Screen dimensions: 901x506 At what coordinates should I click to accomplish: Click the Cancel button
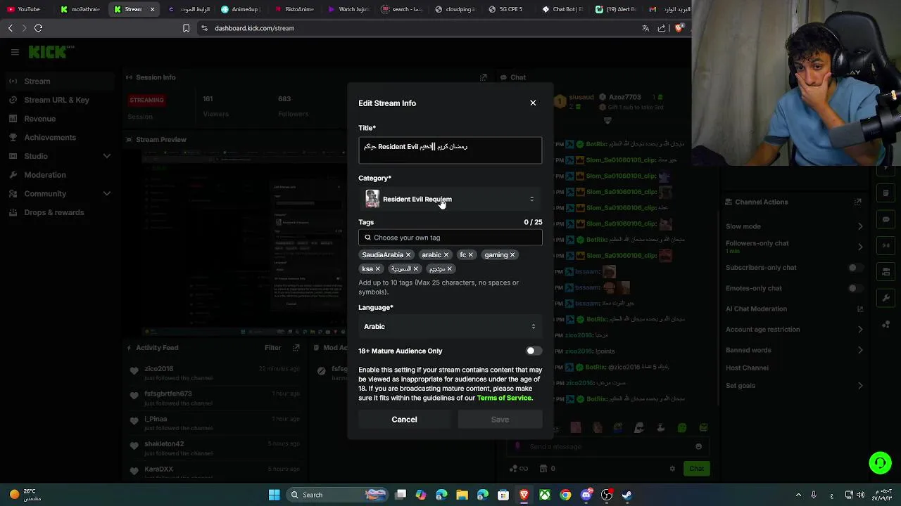pos(404,420)
